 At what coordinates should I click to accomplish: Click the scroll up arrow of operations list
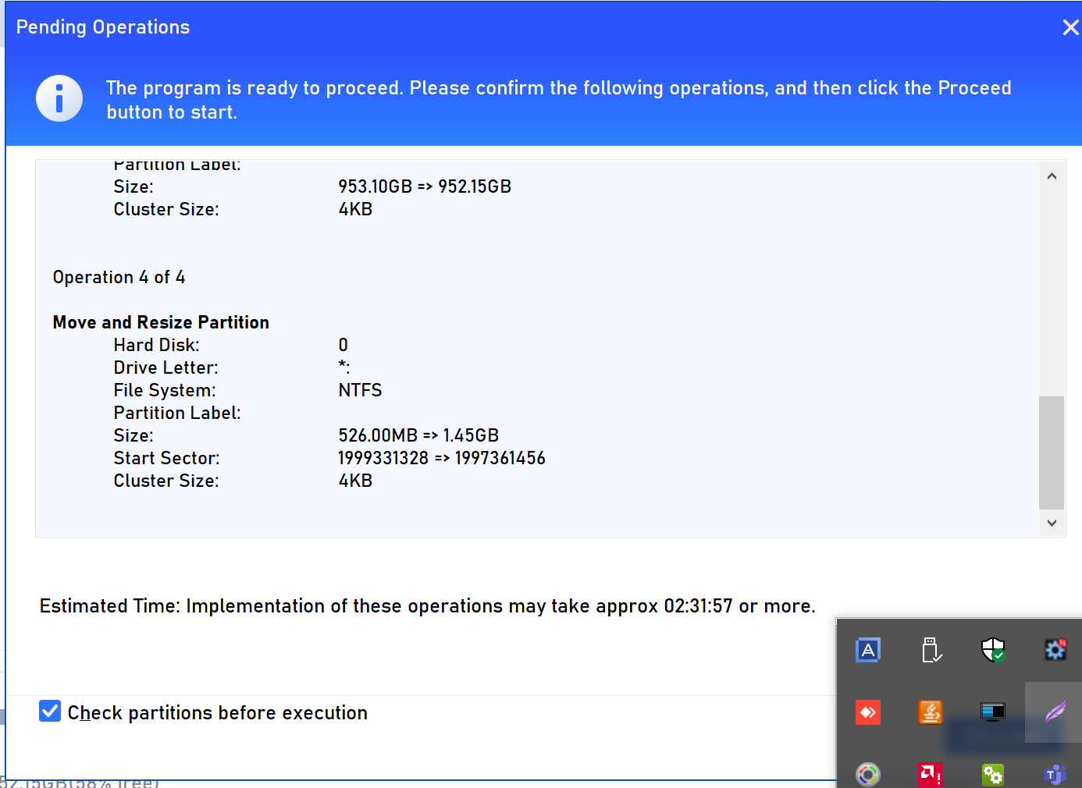tap(1052, 176)
